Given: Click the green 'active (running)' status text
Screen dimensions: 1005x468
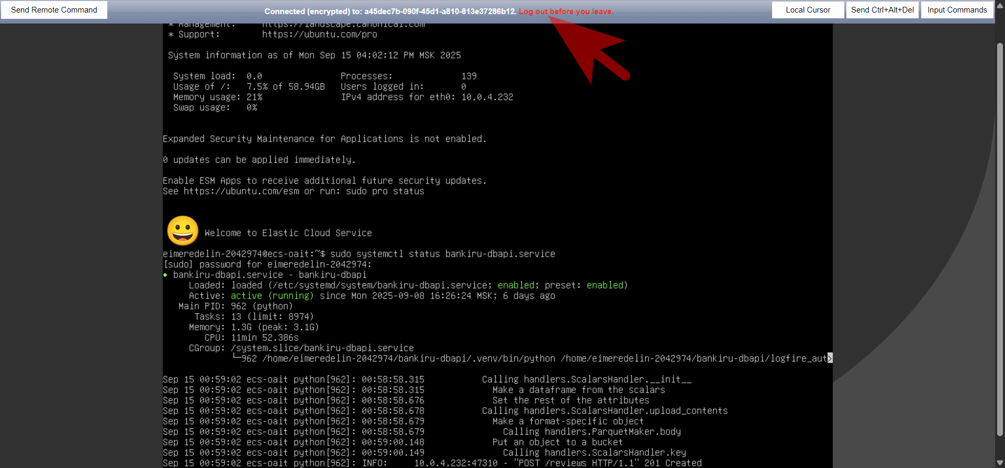Looking at the screenshot, I should (x=272, y=296).
